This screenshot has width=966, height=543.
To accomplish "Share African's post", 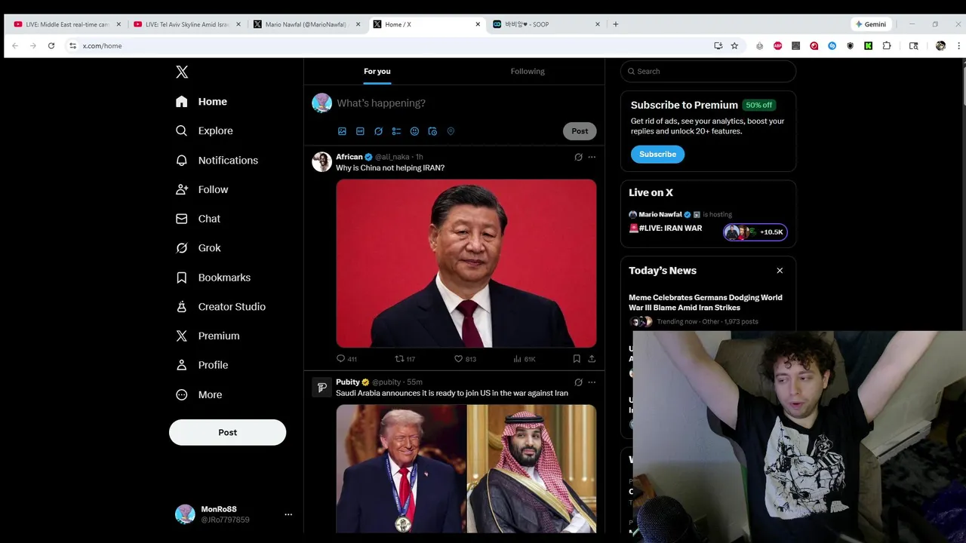I will (x=592, y=359).
